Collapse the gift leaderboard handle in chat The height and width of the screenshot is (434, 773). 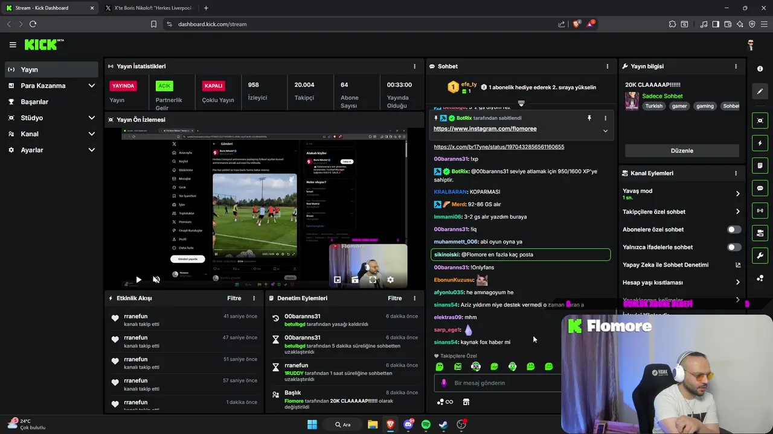521,104
